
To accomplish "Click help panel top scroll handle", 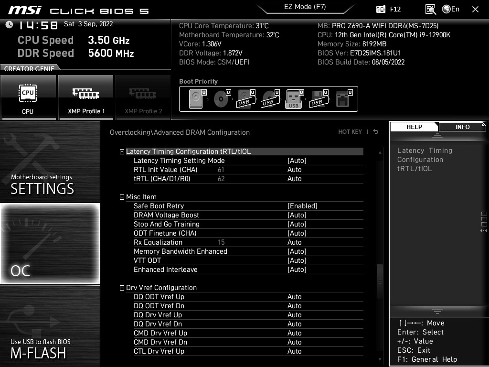I will 437,136.
